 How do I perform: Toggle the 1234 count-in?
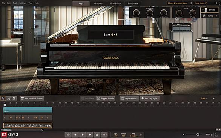104,135
